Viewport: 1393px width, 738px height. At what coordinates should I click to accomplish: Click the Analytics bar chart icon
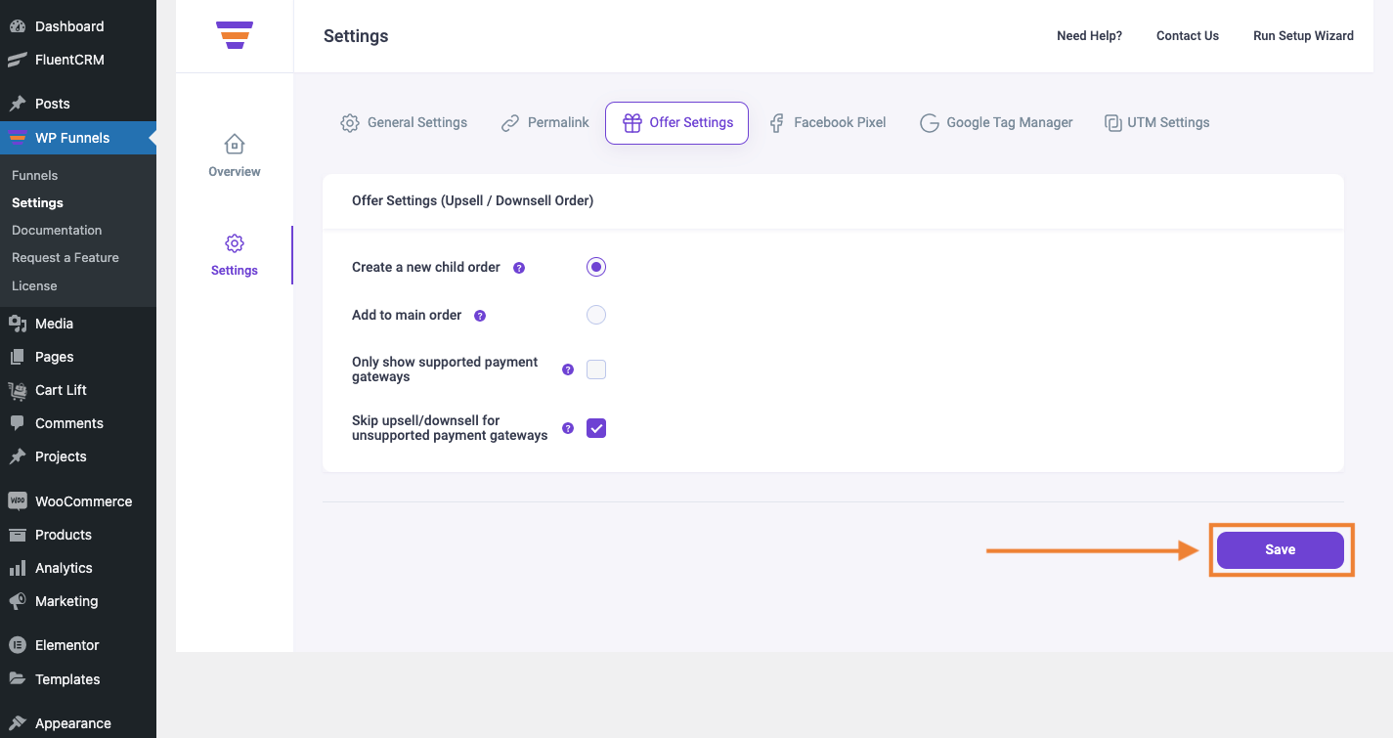18,568
